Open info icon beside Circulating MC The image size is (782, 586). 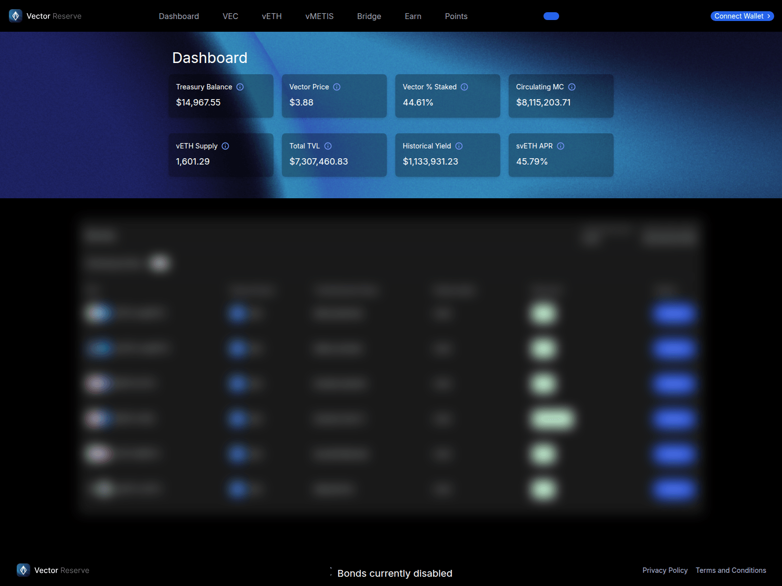pos(572,87)
